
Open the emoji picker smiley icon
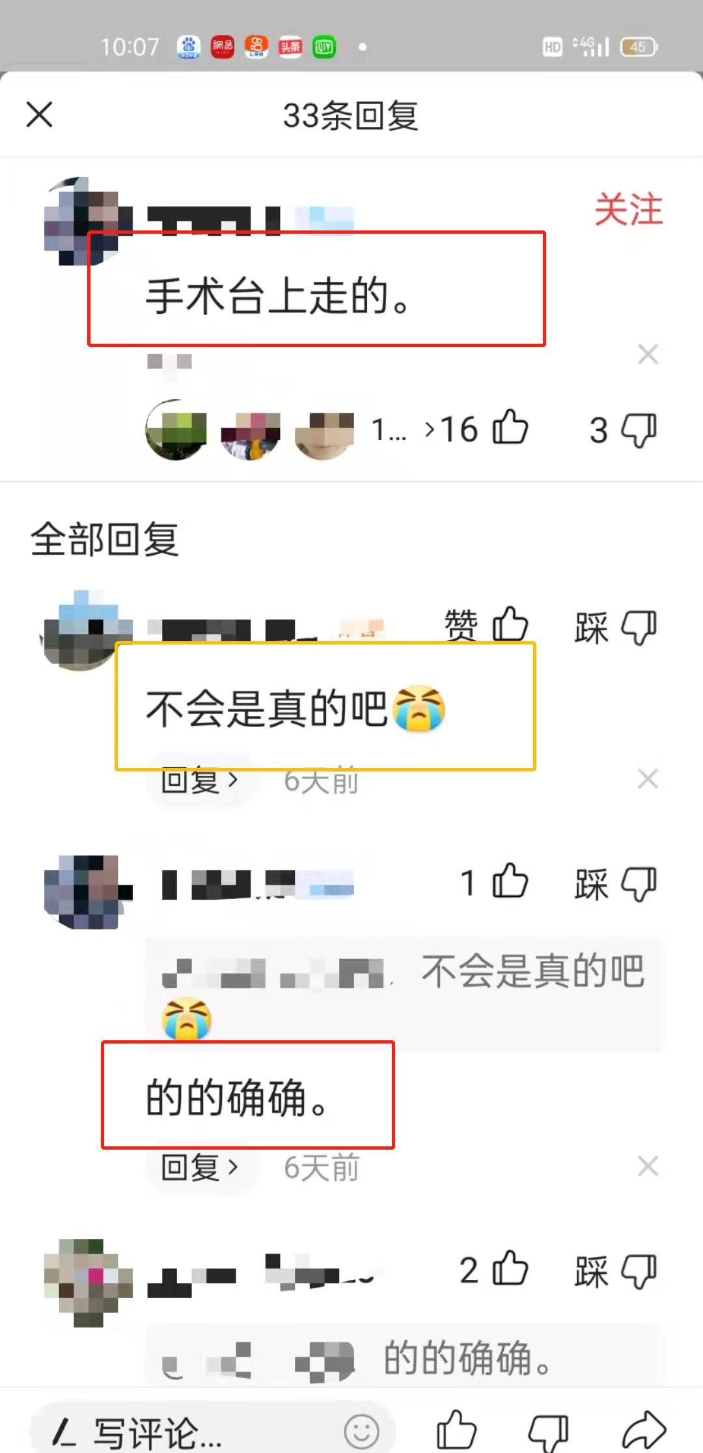click(x=361, y=1432)
